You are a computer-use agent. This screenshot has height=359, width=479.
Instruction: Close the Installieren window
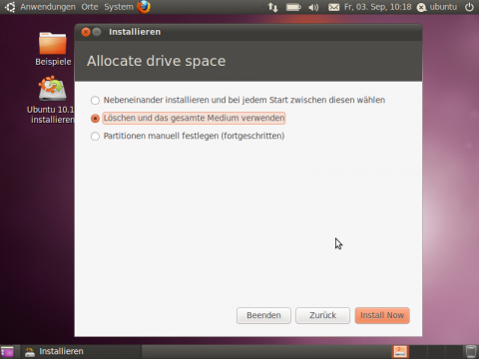point(86,32)
